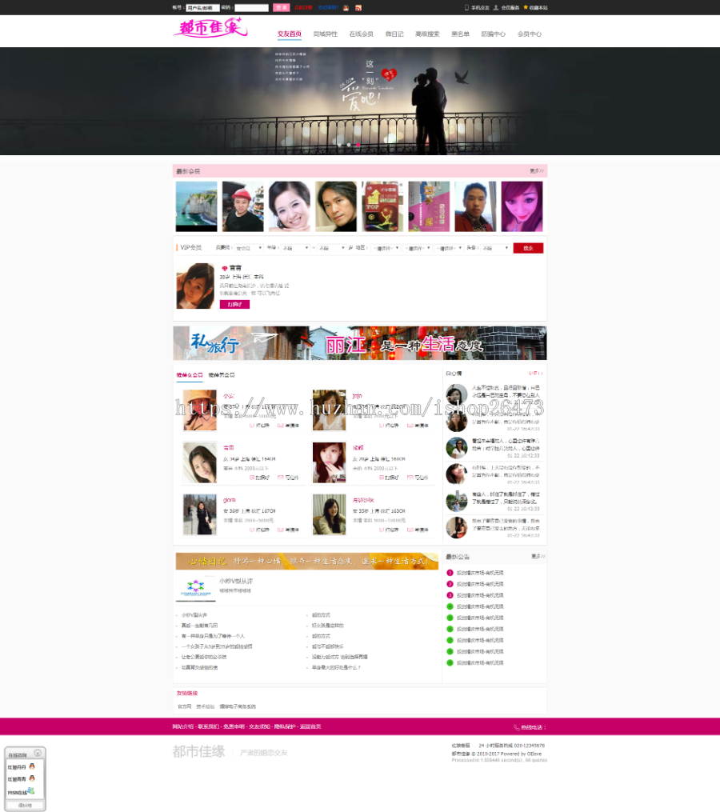Click into the password input field
This screenshot has height=812, width=720.
tap(251, 8)
